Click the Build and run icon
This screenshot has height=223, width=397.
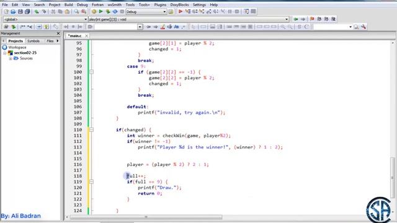click(x=108, y=12)
